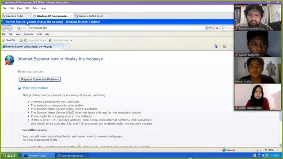283x159 pixels.
Task: Open Internet Explorer Help menu
Action: (x=47, y=34)
